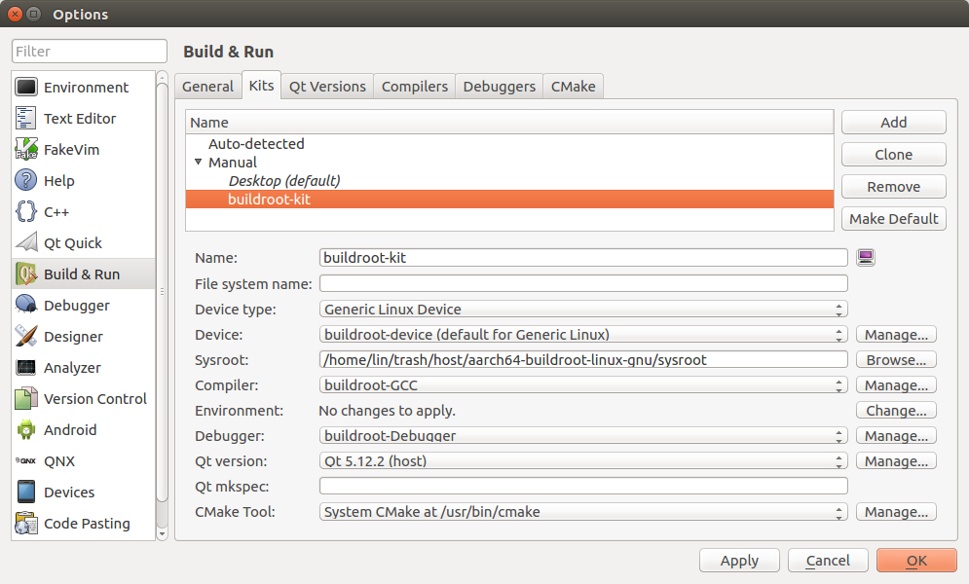Open the Analyzer category icon
The image size is (969, 584).
pos(26,368)
